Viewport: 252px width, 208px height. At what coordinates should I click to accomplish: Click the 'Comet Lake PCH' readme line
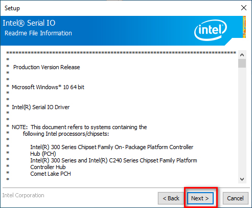click(x=51, y=174)
